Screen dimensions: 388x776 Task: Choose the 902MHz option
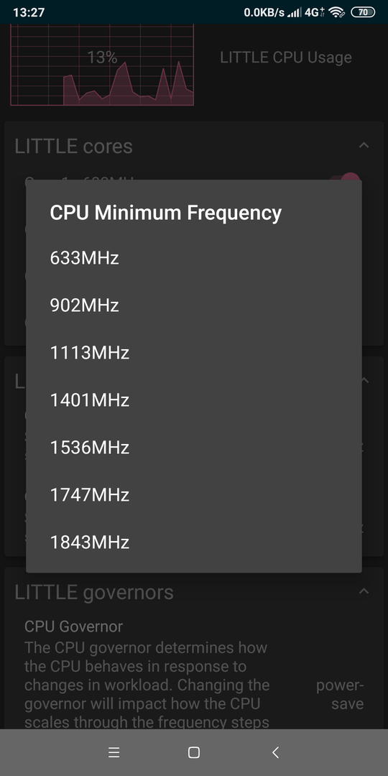tap(193, 305)
